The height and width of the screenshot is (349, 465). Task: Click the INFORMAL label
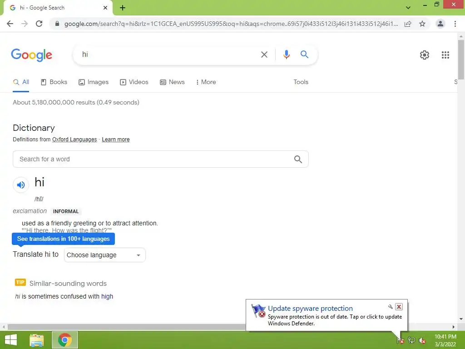(x=66, y=211)
